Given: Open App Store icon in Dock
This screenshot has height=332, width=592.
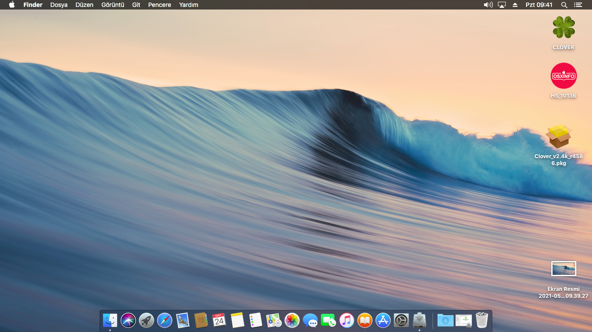Looking at the screenshot, I should click(383, 320).
